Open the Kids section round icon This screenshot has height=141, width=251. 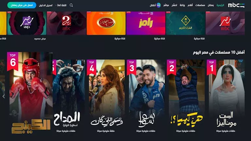(159, 5)
